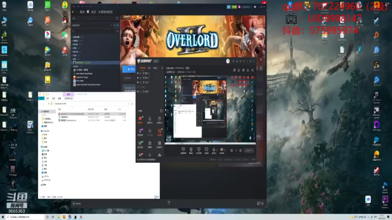The image size is (392, 220).
Task: Open the purple notifications icon in Steam header
Action: (239, 7)
